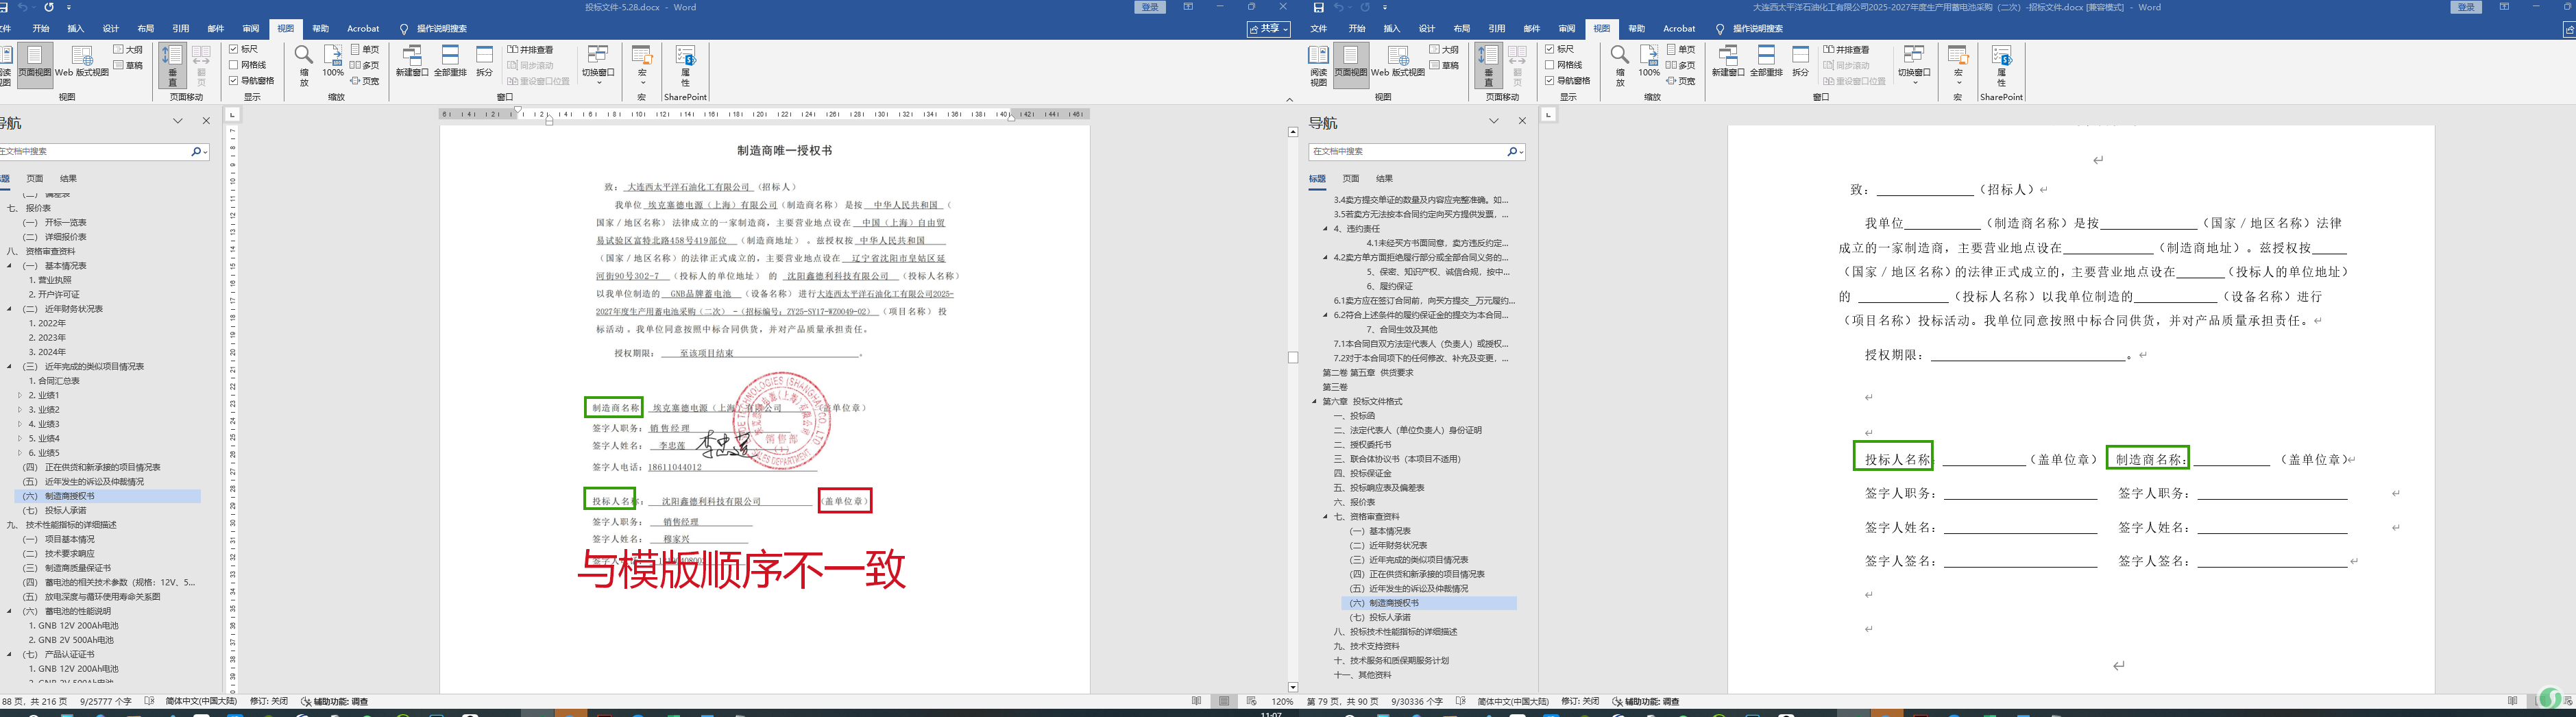This screenshot has width=2576, height=717.
Task: Select Web Layout view in left Word window
Action: click(82, 62)
